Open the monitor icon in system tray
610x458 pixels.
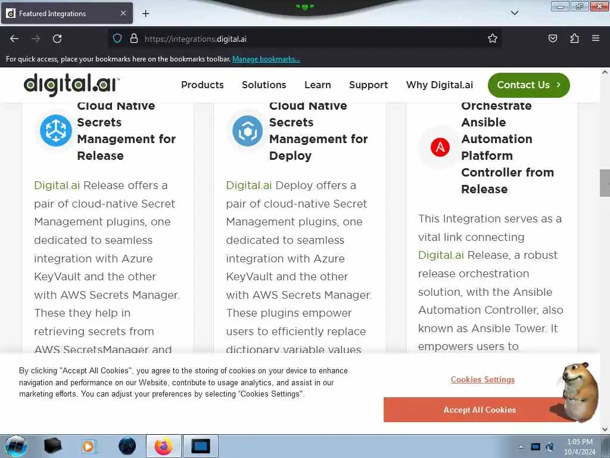point(536,447)
